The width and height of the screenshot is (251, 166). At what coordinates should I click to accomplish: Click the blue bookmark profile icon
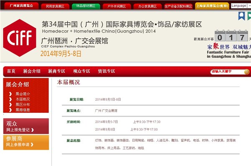pyautogui.click(x=241, y=16)
